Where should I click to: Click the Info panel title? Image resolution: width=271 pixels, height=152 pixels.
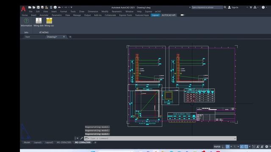(26, 33)
